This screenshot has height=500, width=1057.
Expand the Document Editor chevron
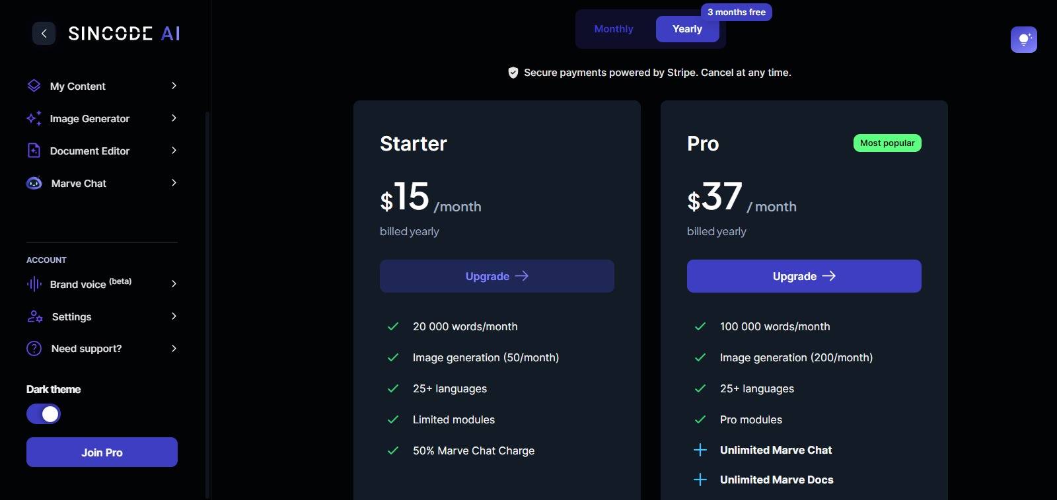click(174, 151)
